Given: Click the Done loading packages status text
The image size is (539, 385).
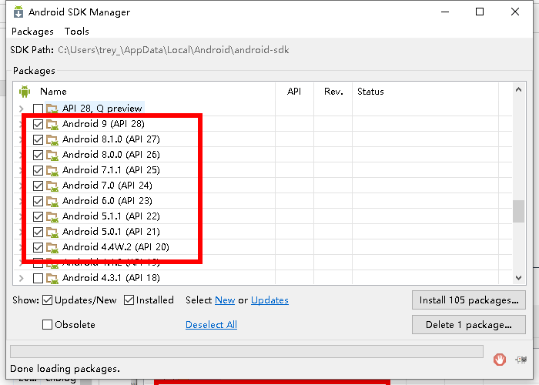Looking at the screenshot, I should [65, 369].
